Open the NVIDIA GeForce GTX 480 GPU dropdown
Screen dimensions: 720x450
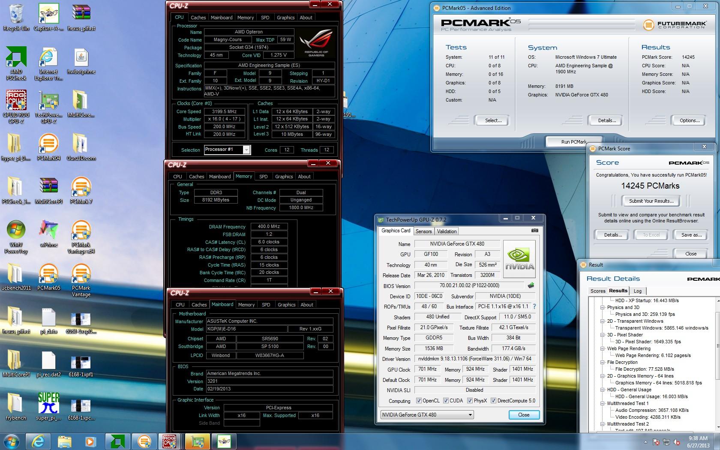[427, 414]
